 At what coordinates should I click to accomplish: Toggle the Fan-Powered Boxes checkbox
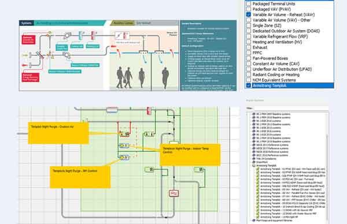pyautogui.click(x=249, y=58)
